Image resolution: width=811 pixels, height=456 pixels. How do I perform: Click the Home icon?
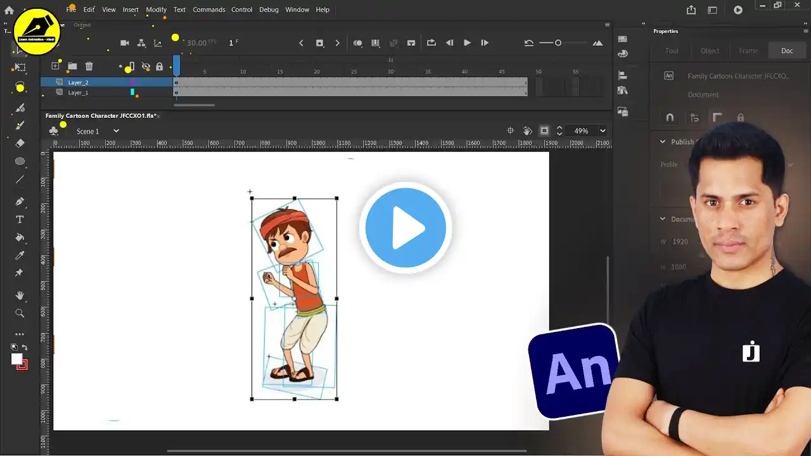coord(9,10)
